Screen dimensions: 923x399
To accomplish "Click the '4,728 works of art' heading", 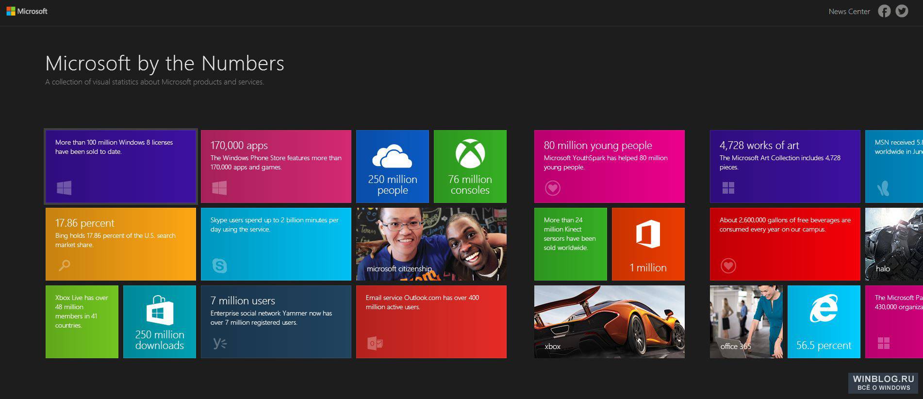I will [759, 145].
